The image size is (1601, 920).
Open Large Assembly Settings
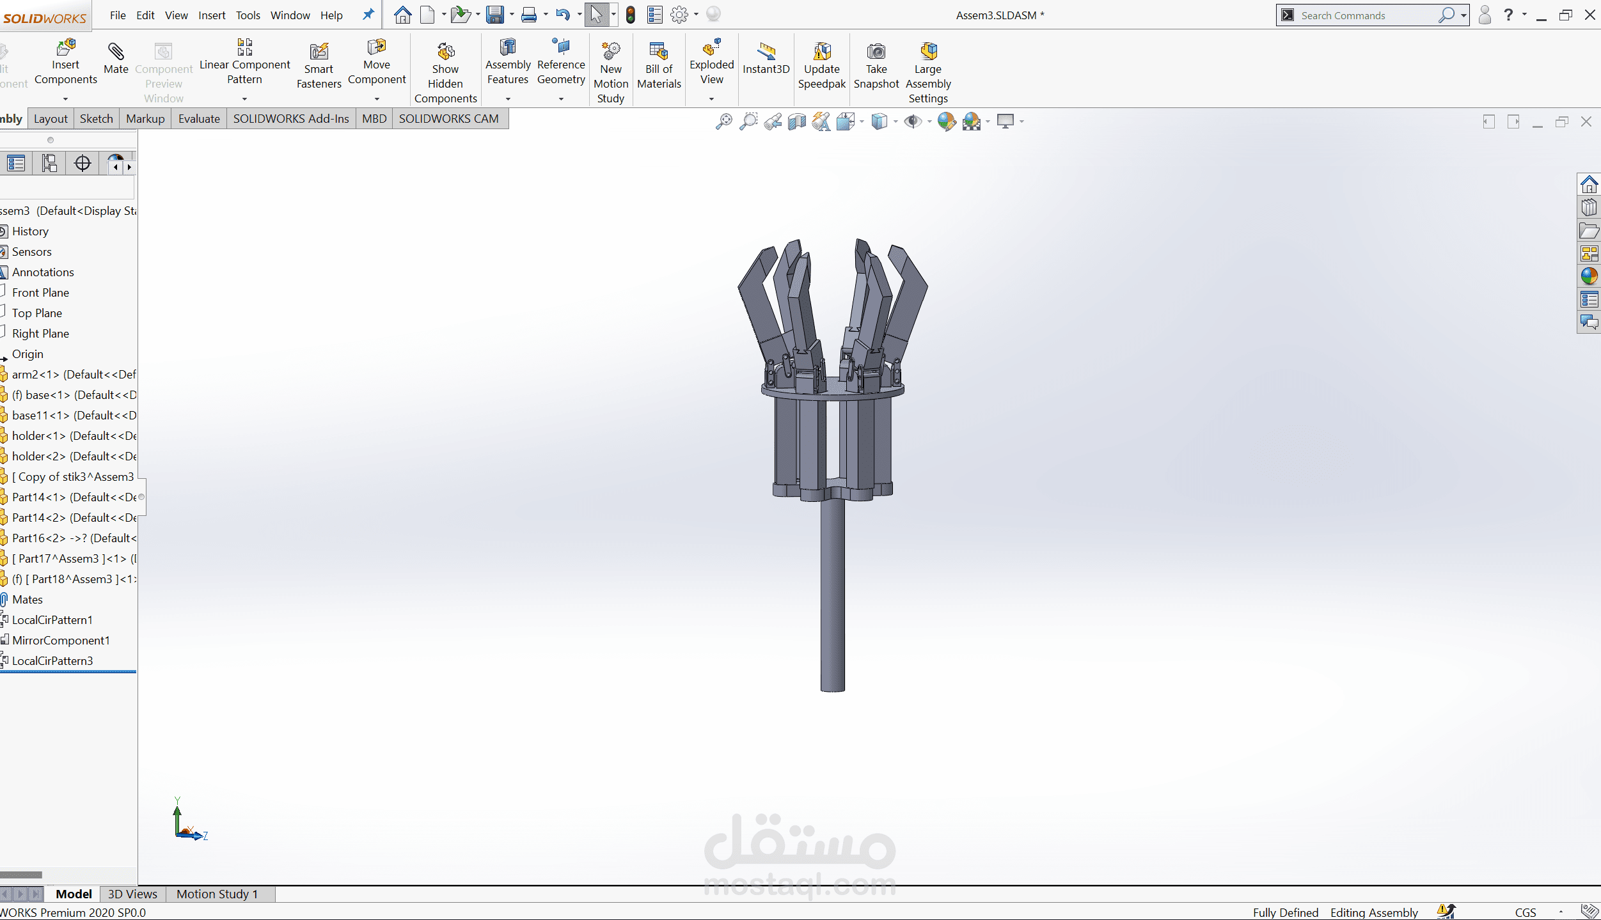[x=928, y=72]
